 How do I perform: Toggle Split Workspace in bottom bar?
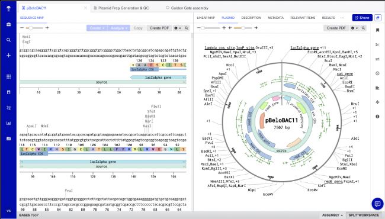pos(364,215)
